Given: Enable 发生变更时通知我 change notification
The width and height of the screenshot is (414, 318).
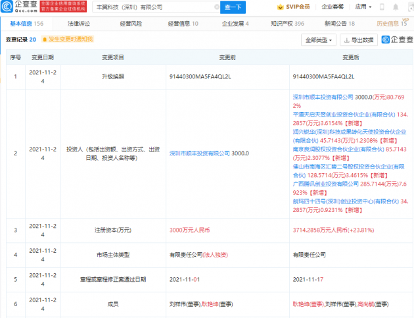Looking at the screenshot, I should (x=69, y=40).
